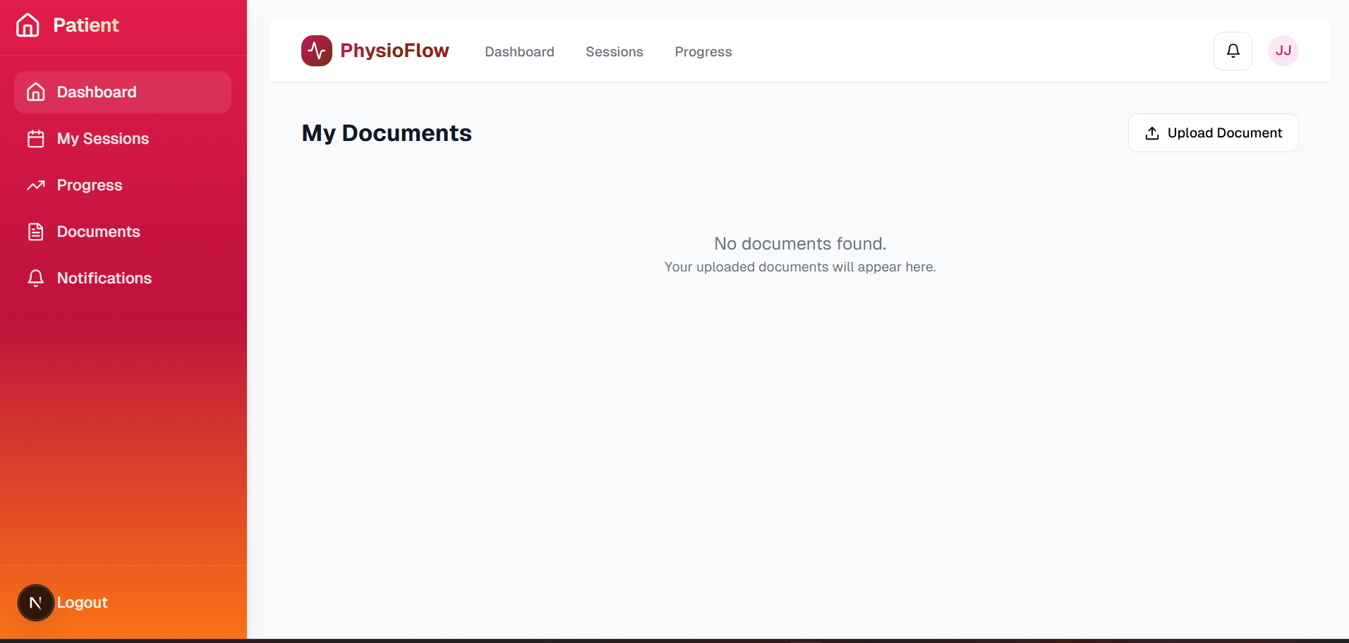
Task: Click the PhysioFlow brand name
Action: click(394, 51)
